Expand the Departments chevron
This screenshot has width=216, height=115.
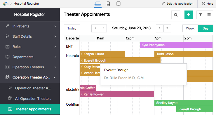[55, 57]
